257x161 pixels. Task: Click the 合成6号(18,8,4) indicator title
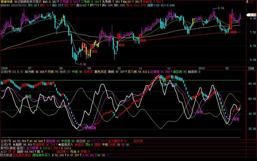pyautogui.click(x=12, y=72)
